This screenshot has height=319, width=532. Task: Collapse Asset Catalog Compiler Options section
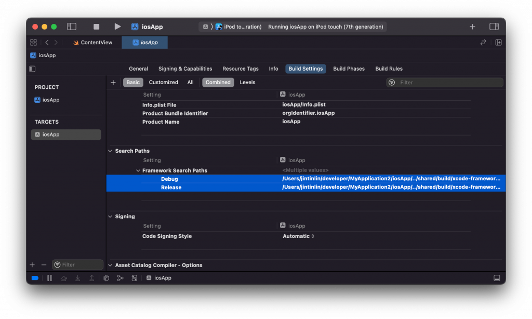pos(110,265)
